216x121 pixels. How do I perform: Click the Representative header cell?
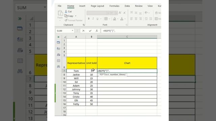pyautogui.click(x=76, y=63)
